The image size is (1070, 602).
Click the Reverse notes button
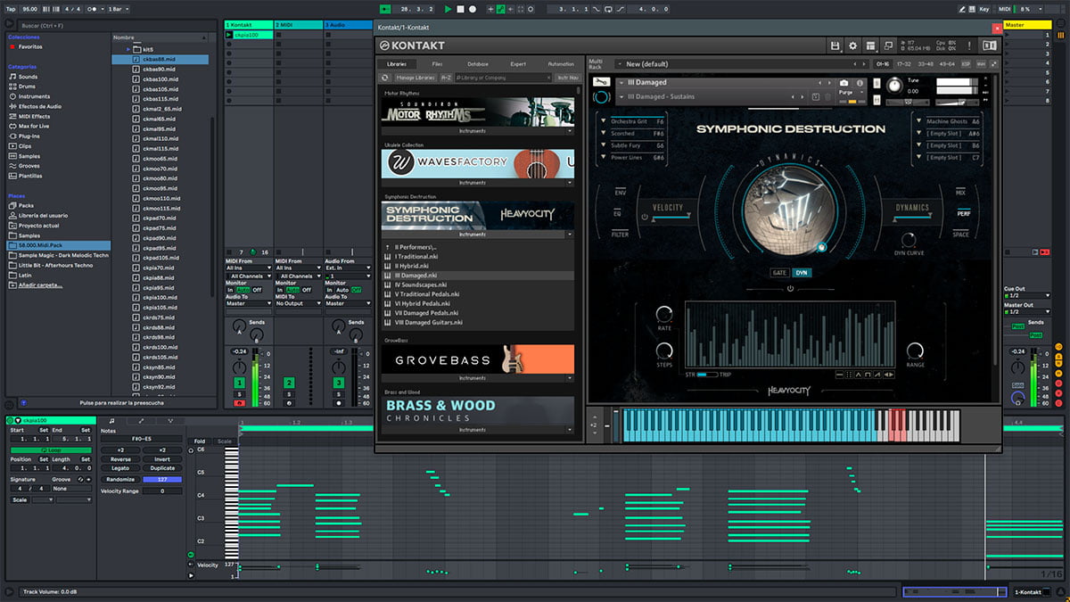tap(120, 459)
